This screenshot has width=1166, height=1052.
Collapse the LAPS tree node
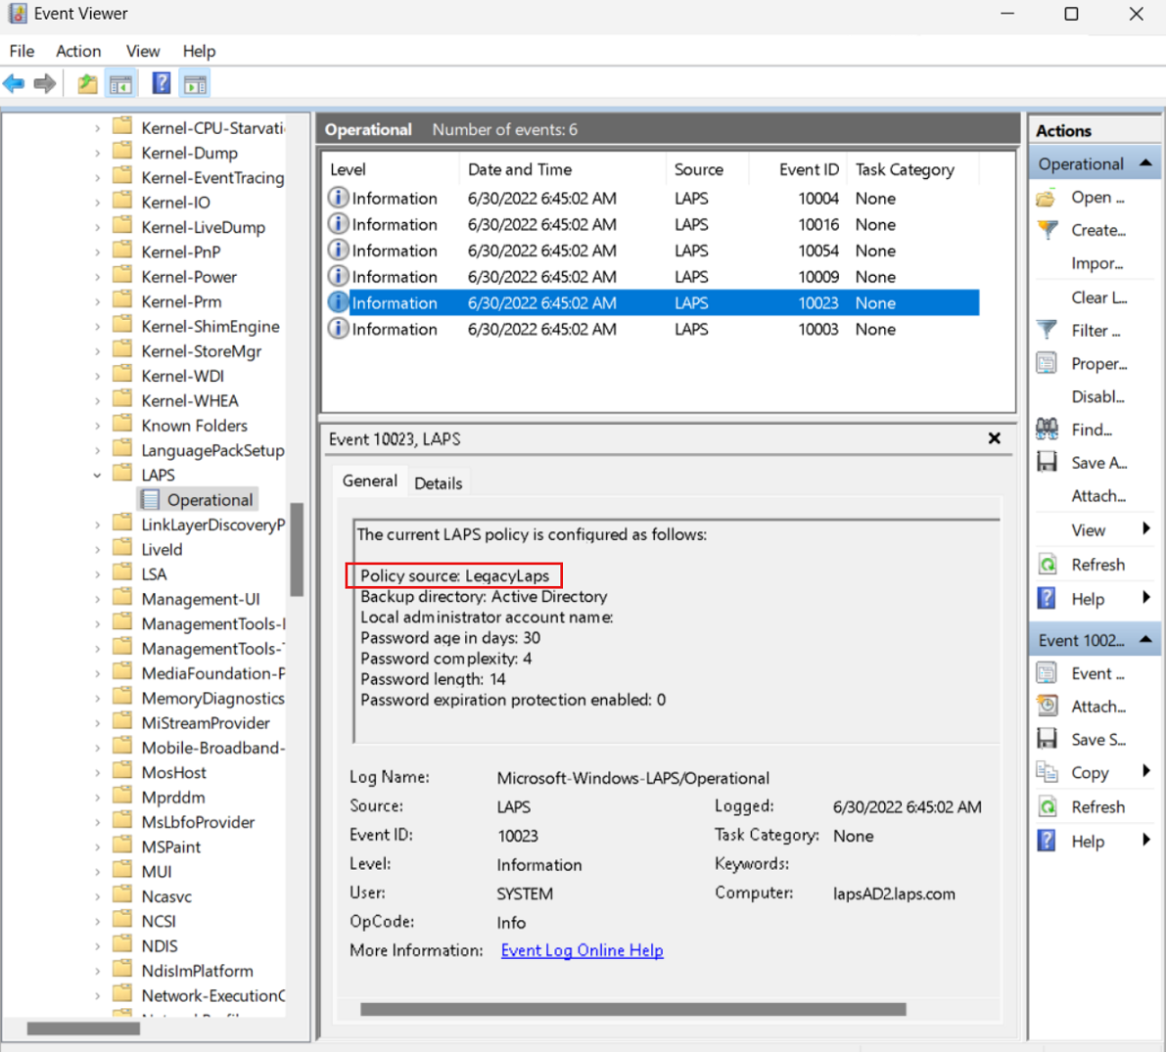[97, 475]
